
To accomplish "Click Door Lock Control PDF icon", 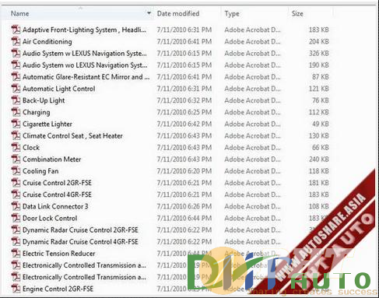I will [16, 218].
